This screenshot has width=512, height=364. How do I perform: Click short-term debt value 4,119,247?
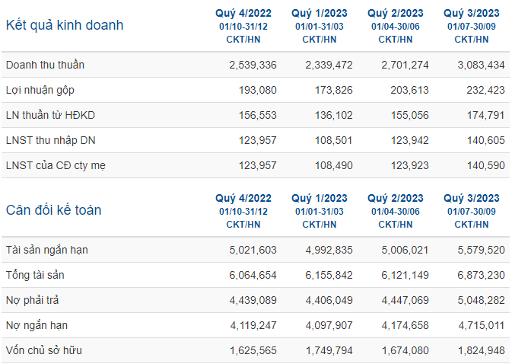(x=253, y=326)
